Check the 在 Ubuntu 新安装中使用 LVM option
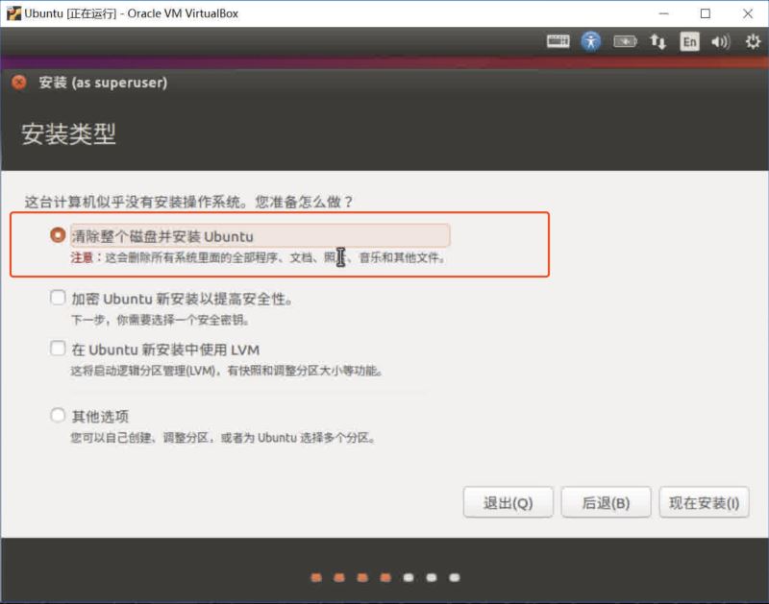 pyautogui.click(x=58, y=350)
